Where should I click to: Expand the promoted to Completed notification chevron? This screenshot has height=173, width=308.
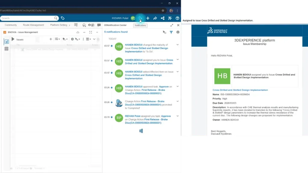click(177, 101)
